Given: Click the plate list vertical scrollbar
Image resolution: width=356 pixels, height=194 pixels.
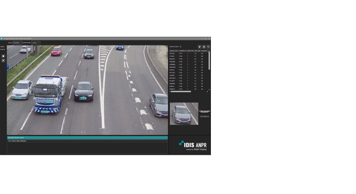Looking at the screenshot, I should pyautogui.click(x=209, y=61).
